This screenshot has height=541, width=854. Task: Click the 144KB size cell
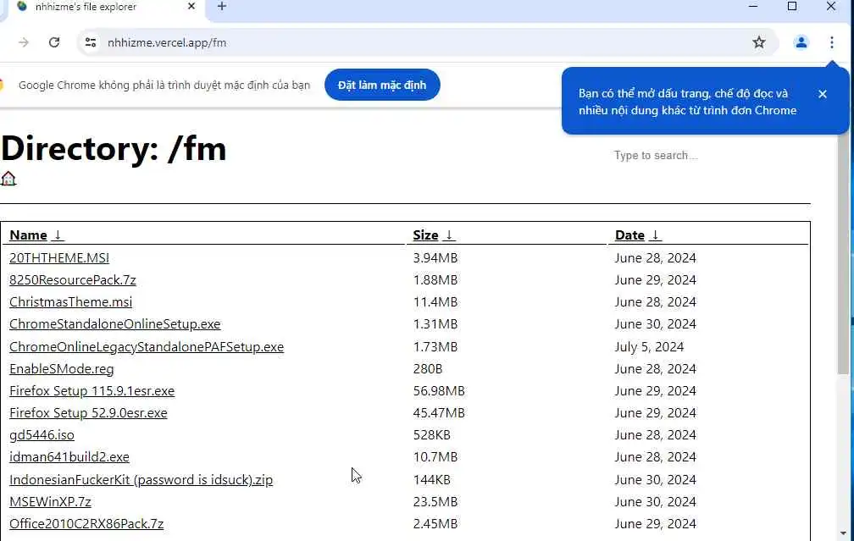click(x=431, y=480)
